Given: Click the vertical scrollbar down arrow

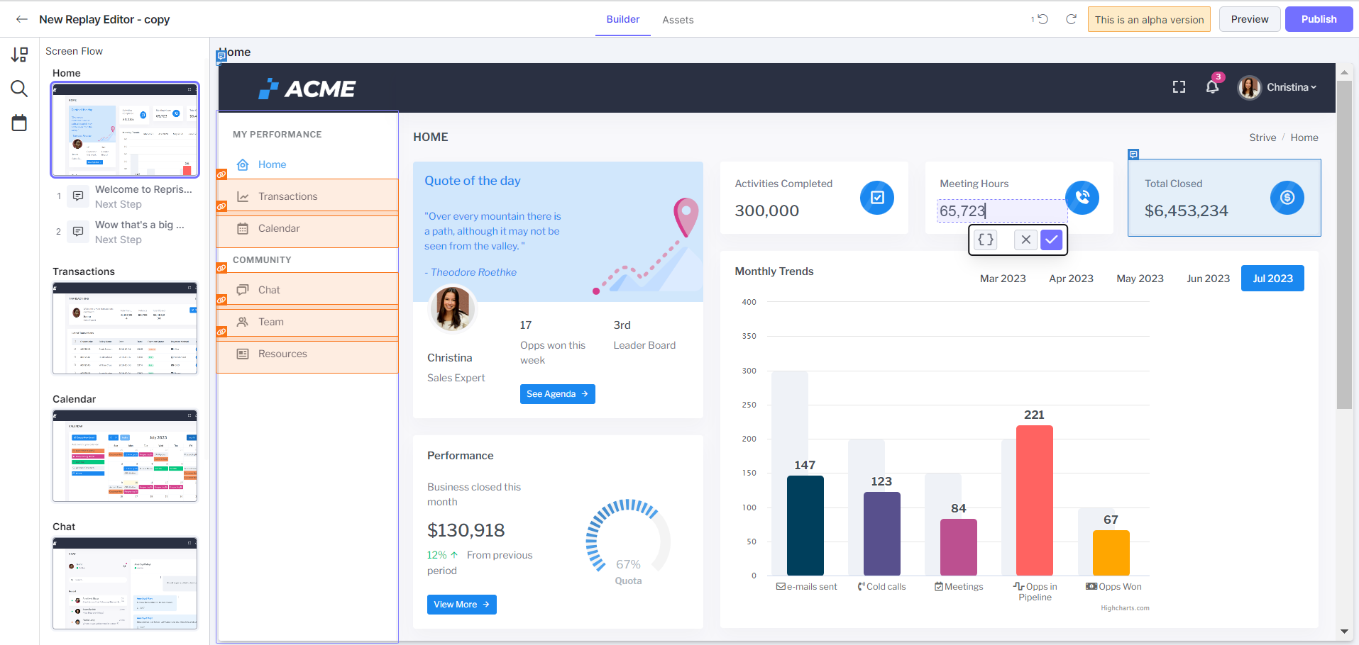Looking at the screenshot, I should tap(1344, 631).
